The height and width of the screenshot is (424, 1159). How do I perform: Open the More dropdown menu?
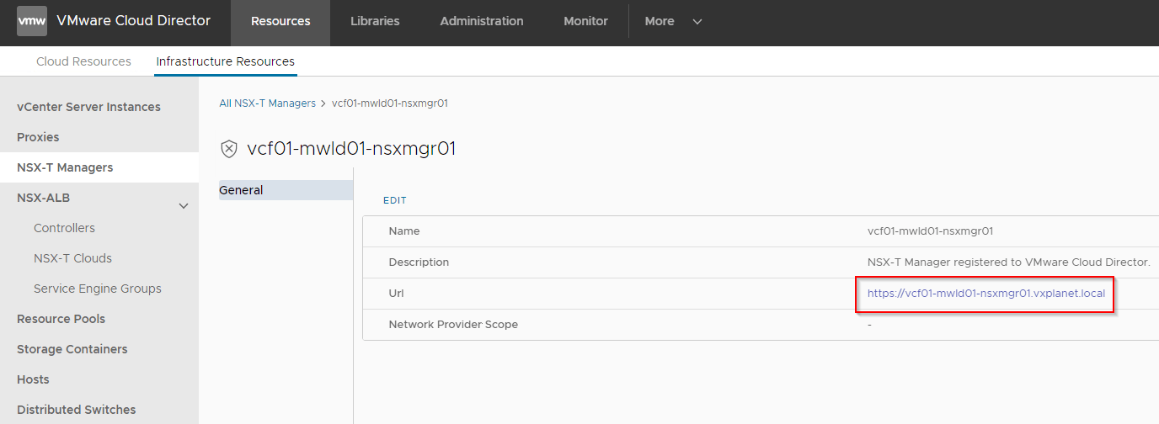point(673,21)
